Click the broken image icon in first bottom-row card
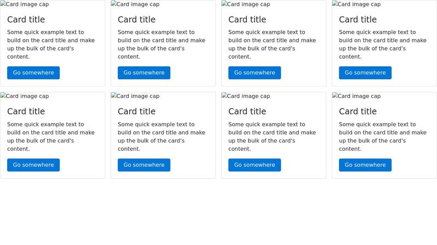 (x=3, y=96)
